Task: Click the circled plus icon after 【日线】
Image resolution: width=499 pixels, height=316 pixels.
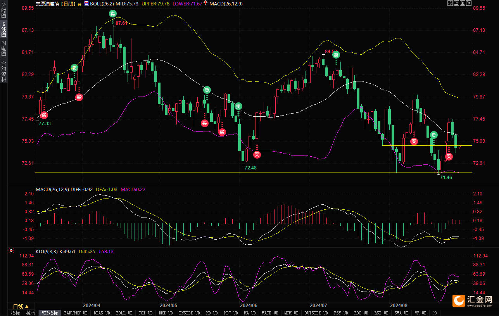Action: [x=79, y=3]
